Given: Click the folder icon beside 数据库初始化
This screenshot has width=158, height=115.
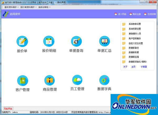Looking at the screenshot, I should [124, 62].
